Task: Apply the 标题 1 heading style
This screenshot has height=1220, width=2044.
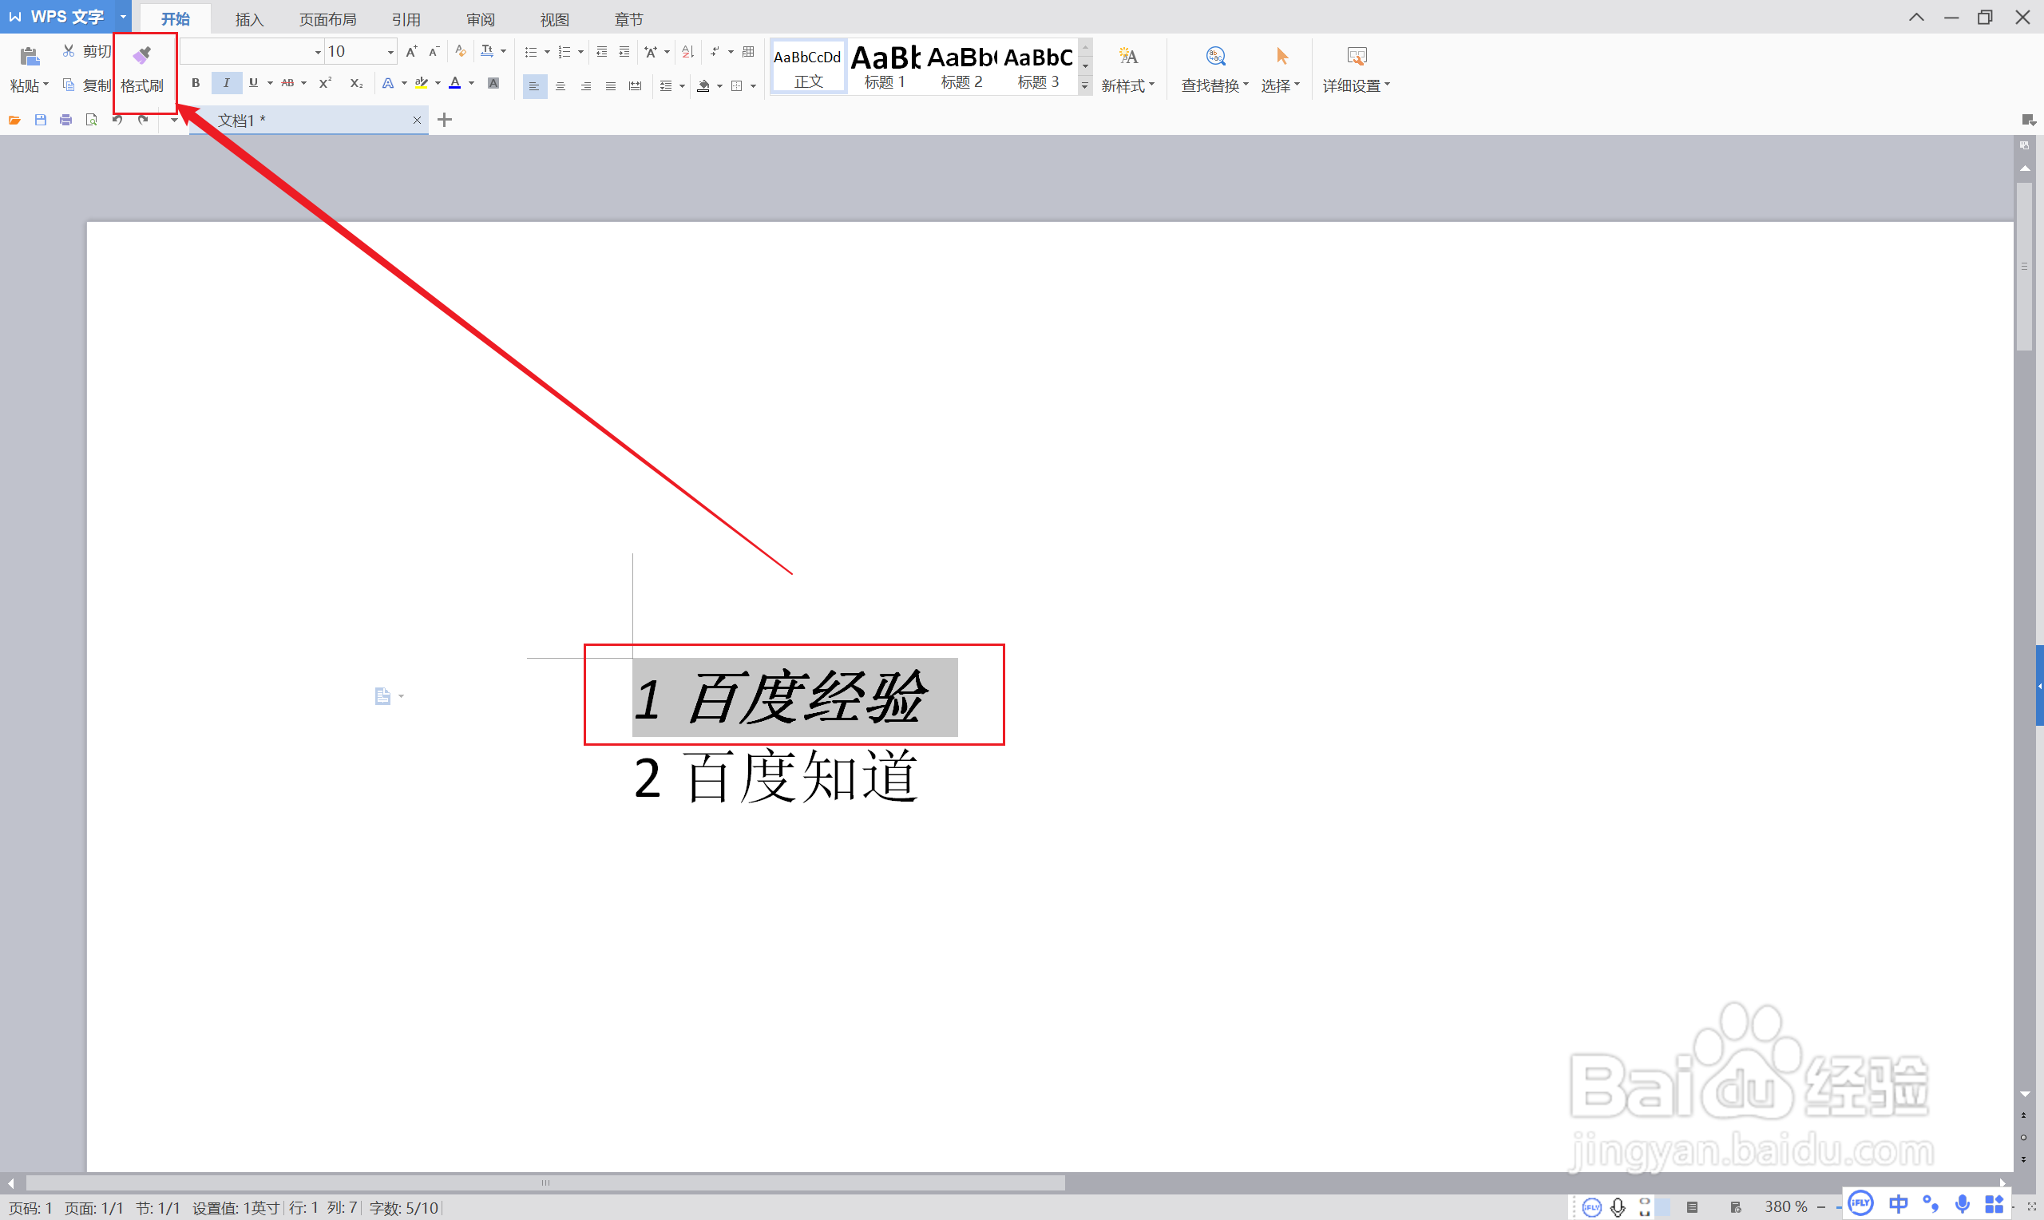Action: coord(885,66)
